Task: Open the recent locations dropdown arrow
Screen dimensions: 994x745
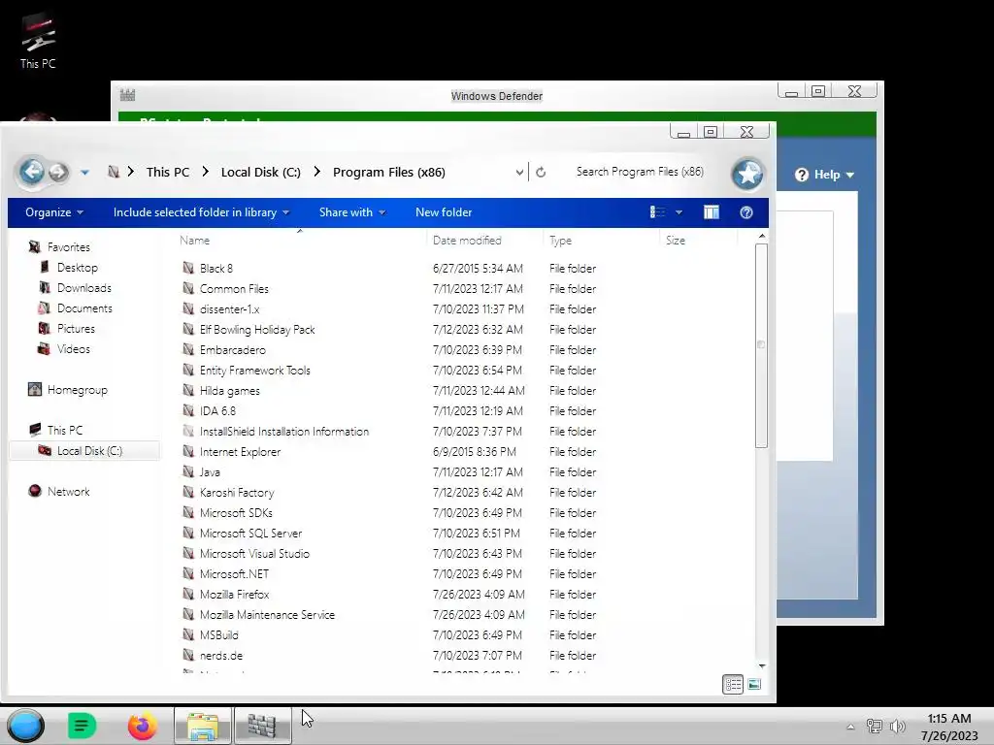Action: click(x=85, y=173)
